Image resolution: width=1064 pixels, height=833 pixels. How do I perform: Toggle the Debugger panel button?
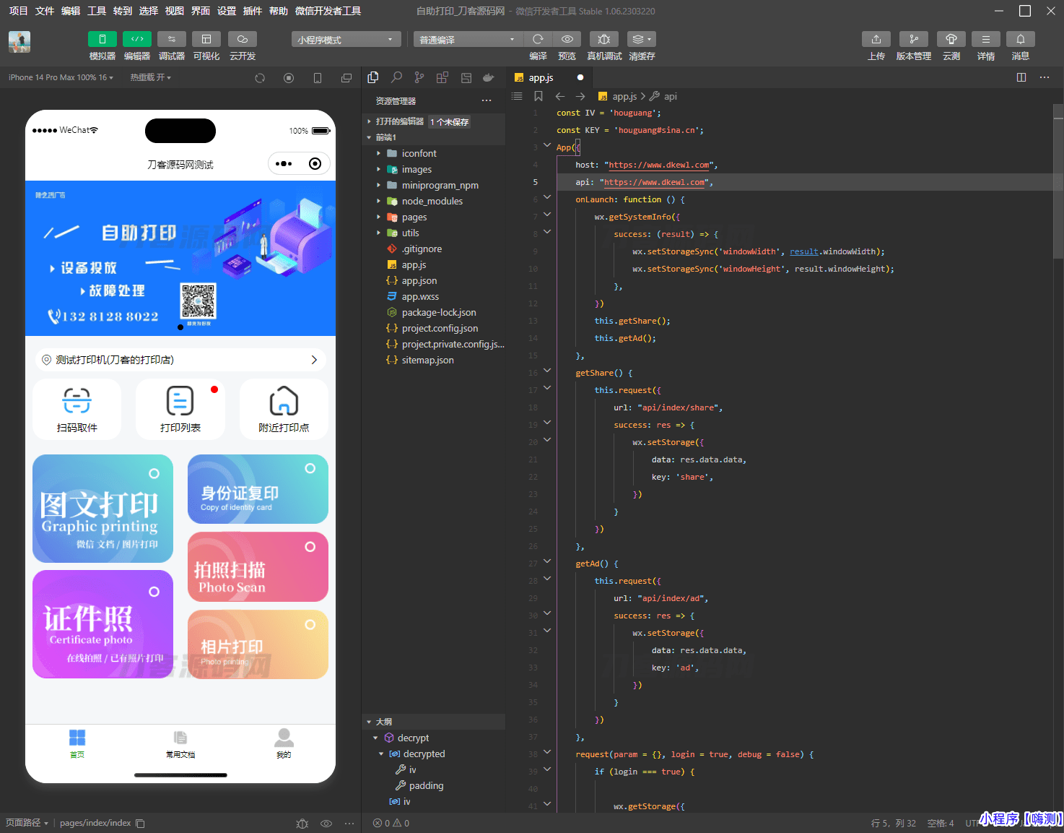click(171, 39)
